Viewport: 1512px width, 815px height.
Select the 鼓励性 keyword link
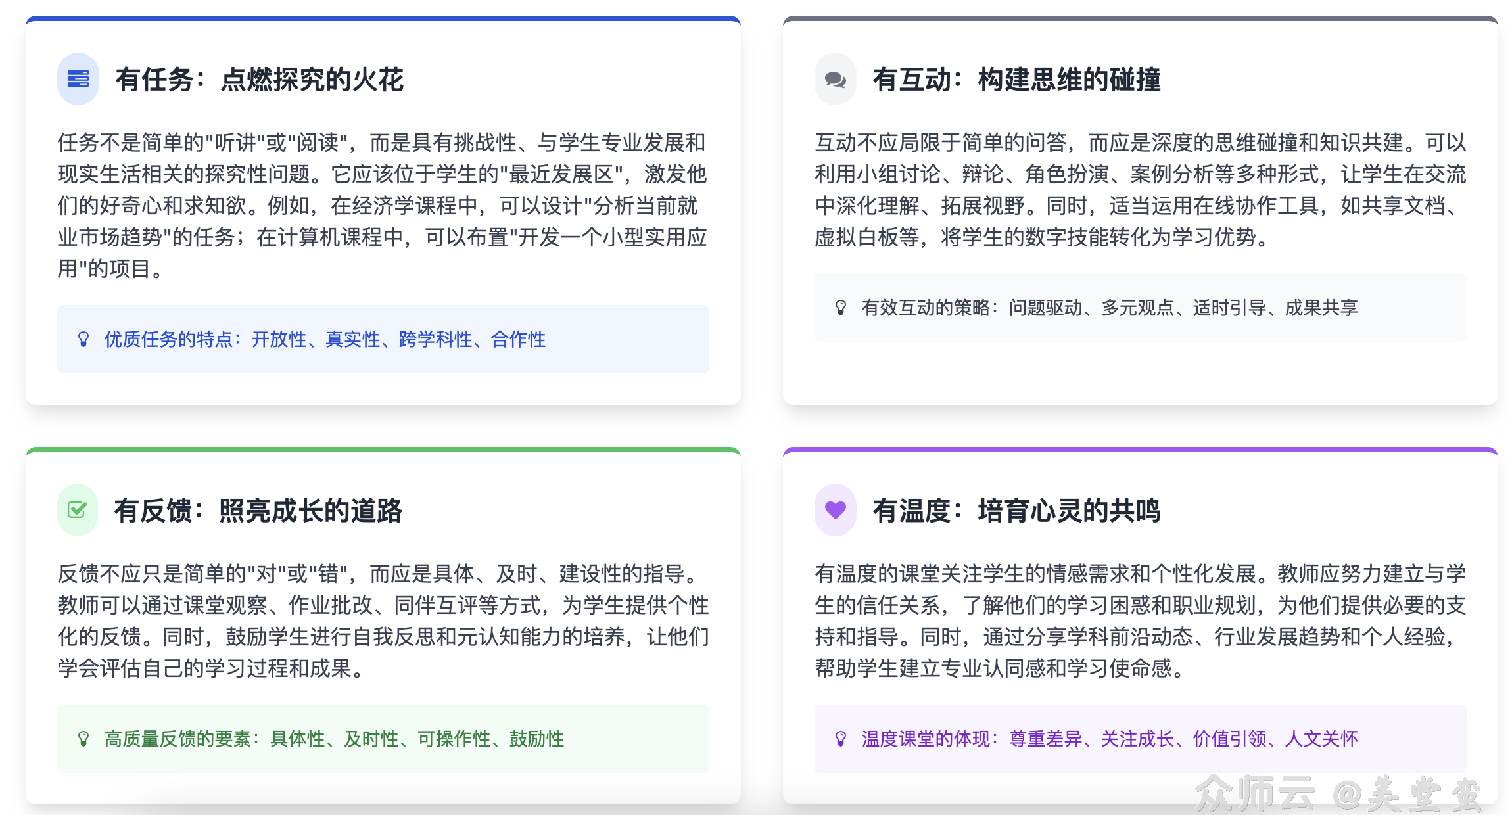(535, 739)
